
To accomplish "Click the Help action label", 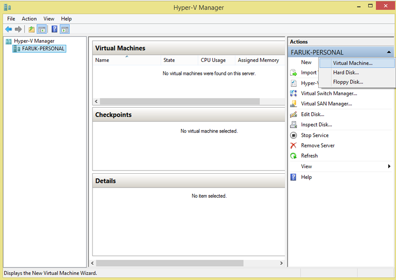I will 306,177.
